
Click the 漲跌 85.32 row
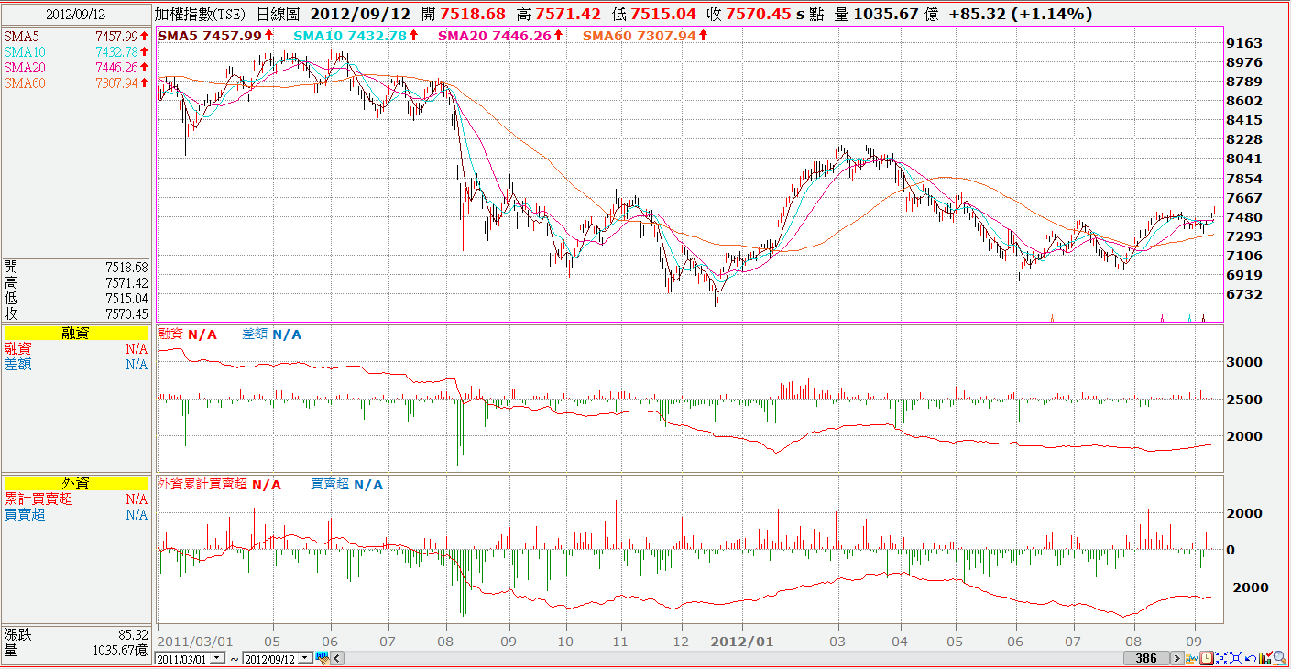pyautogui.click(x=76, y=634)
